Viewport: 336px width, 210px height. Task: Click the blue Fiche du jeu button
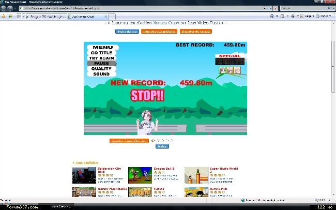127,32
